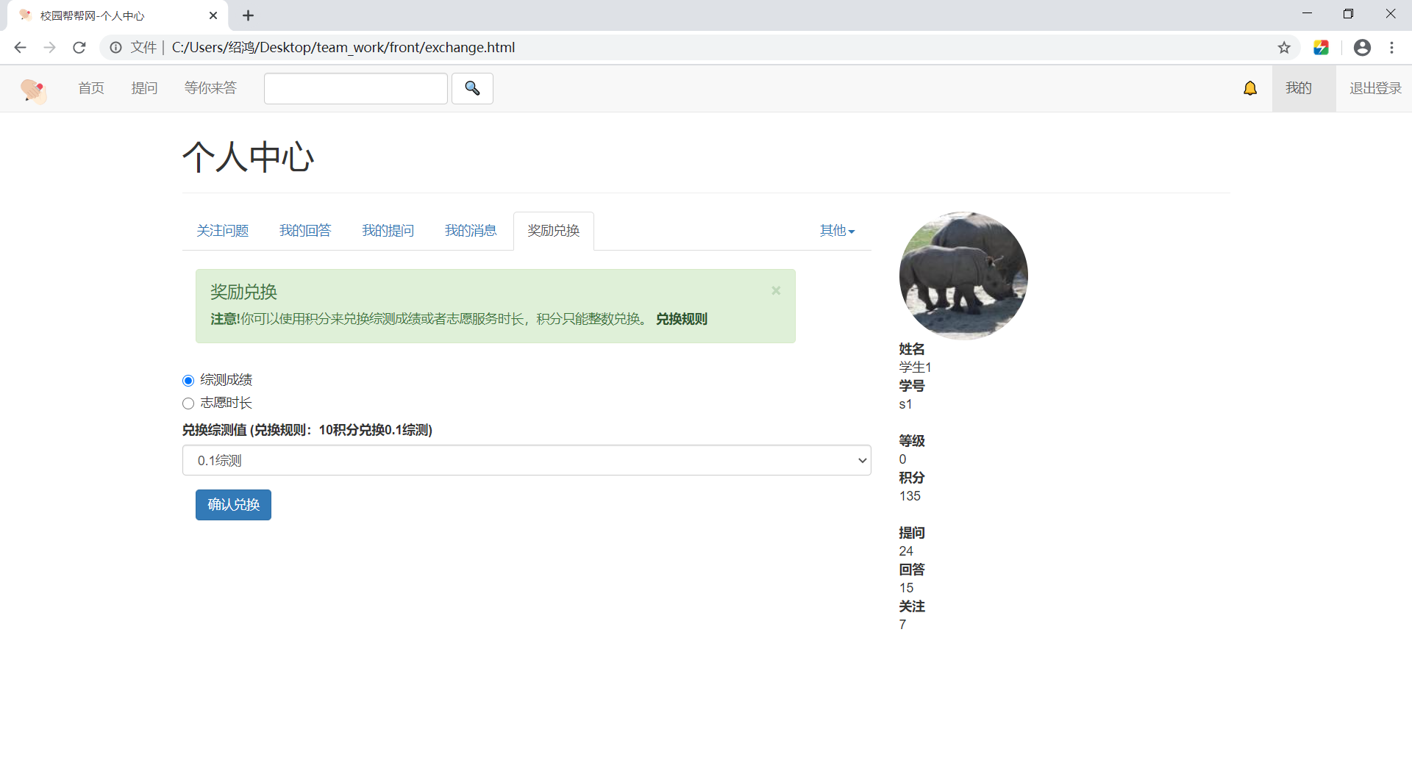Click the magnifier search button
The image size is (1412, 757).
coord(472,89)
